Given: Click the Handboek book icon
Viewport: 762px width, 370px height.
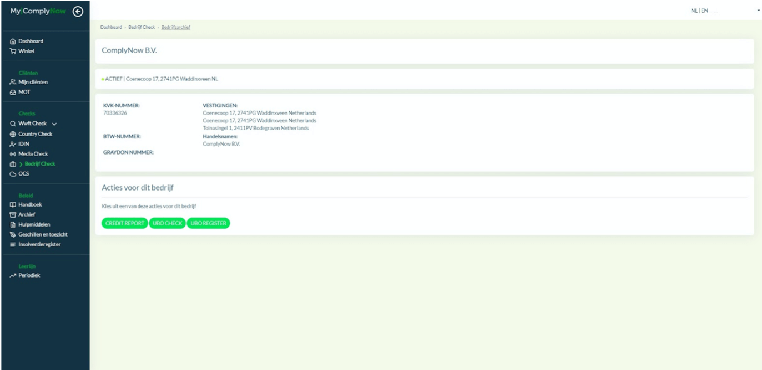Looking at the screenshot, I should 13,205.
